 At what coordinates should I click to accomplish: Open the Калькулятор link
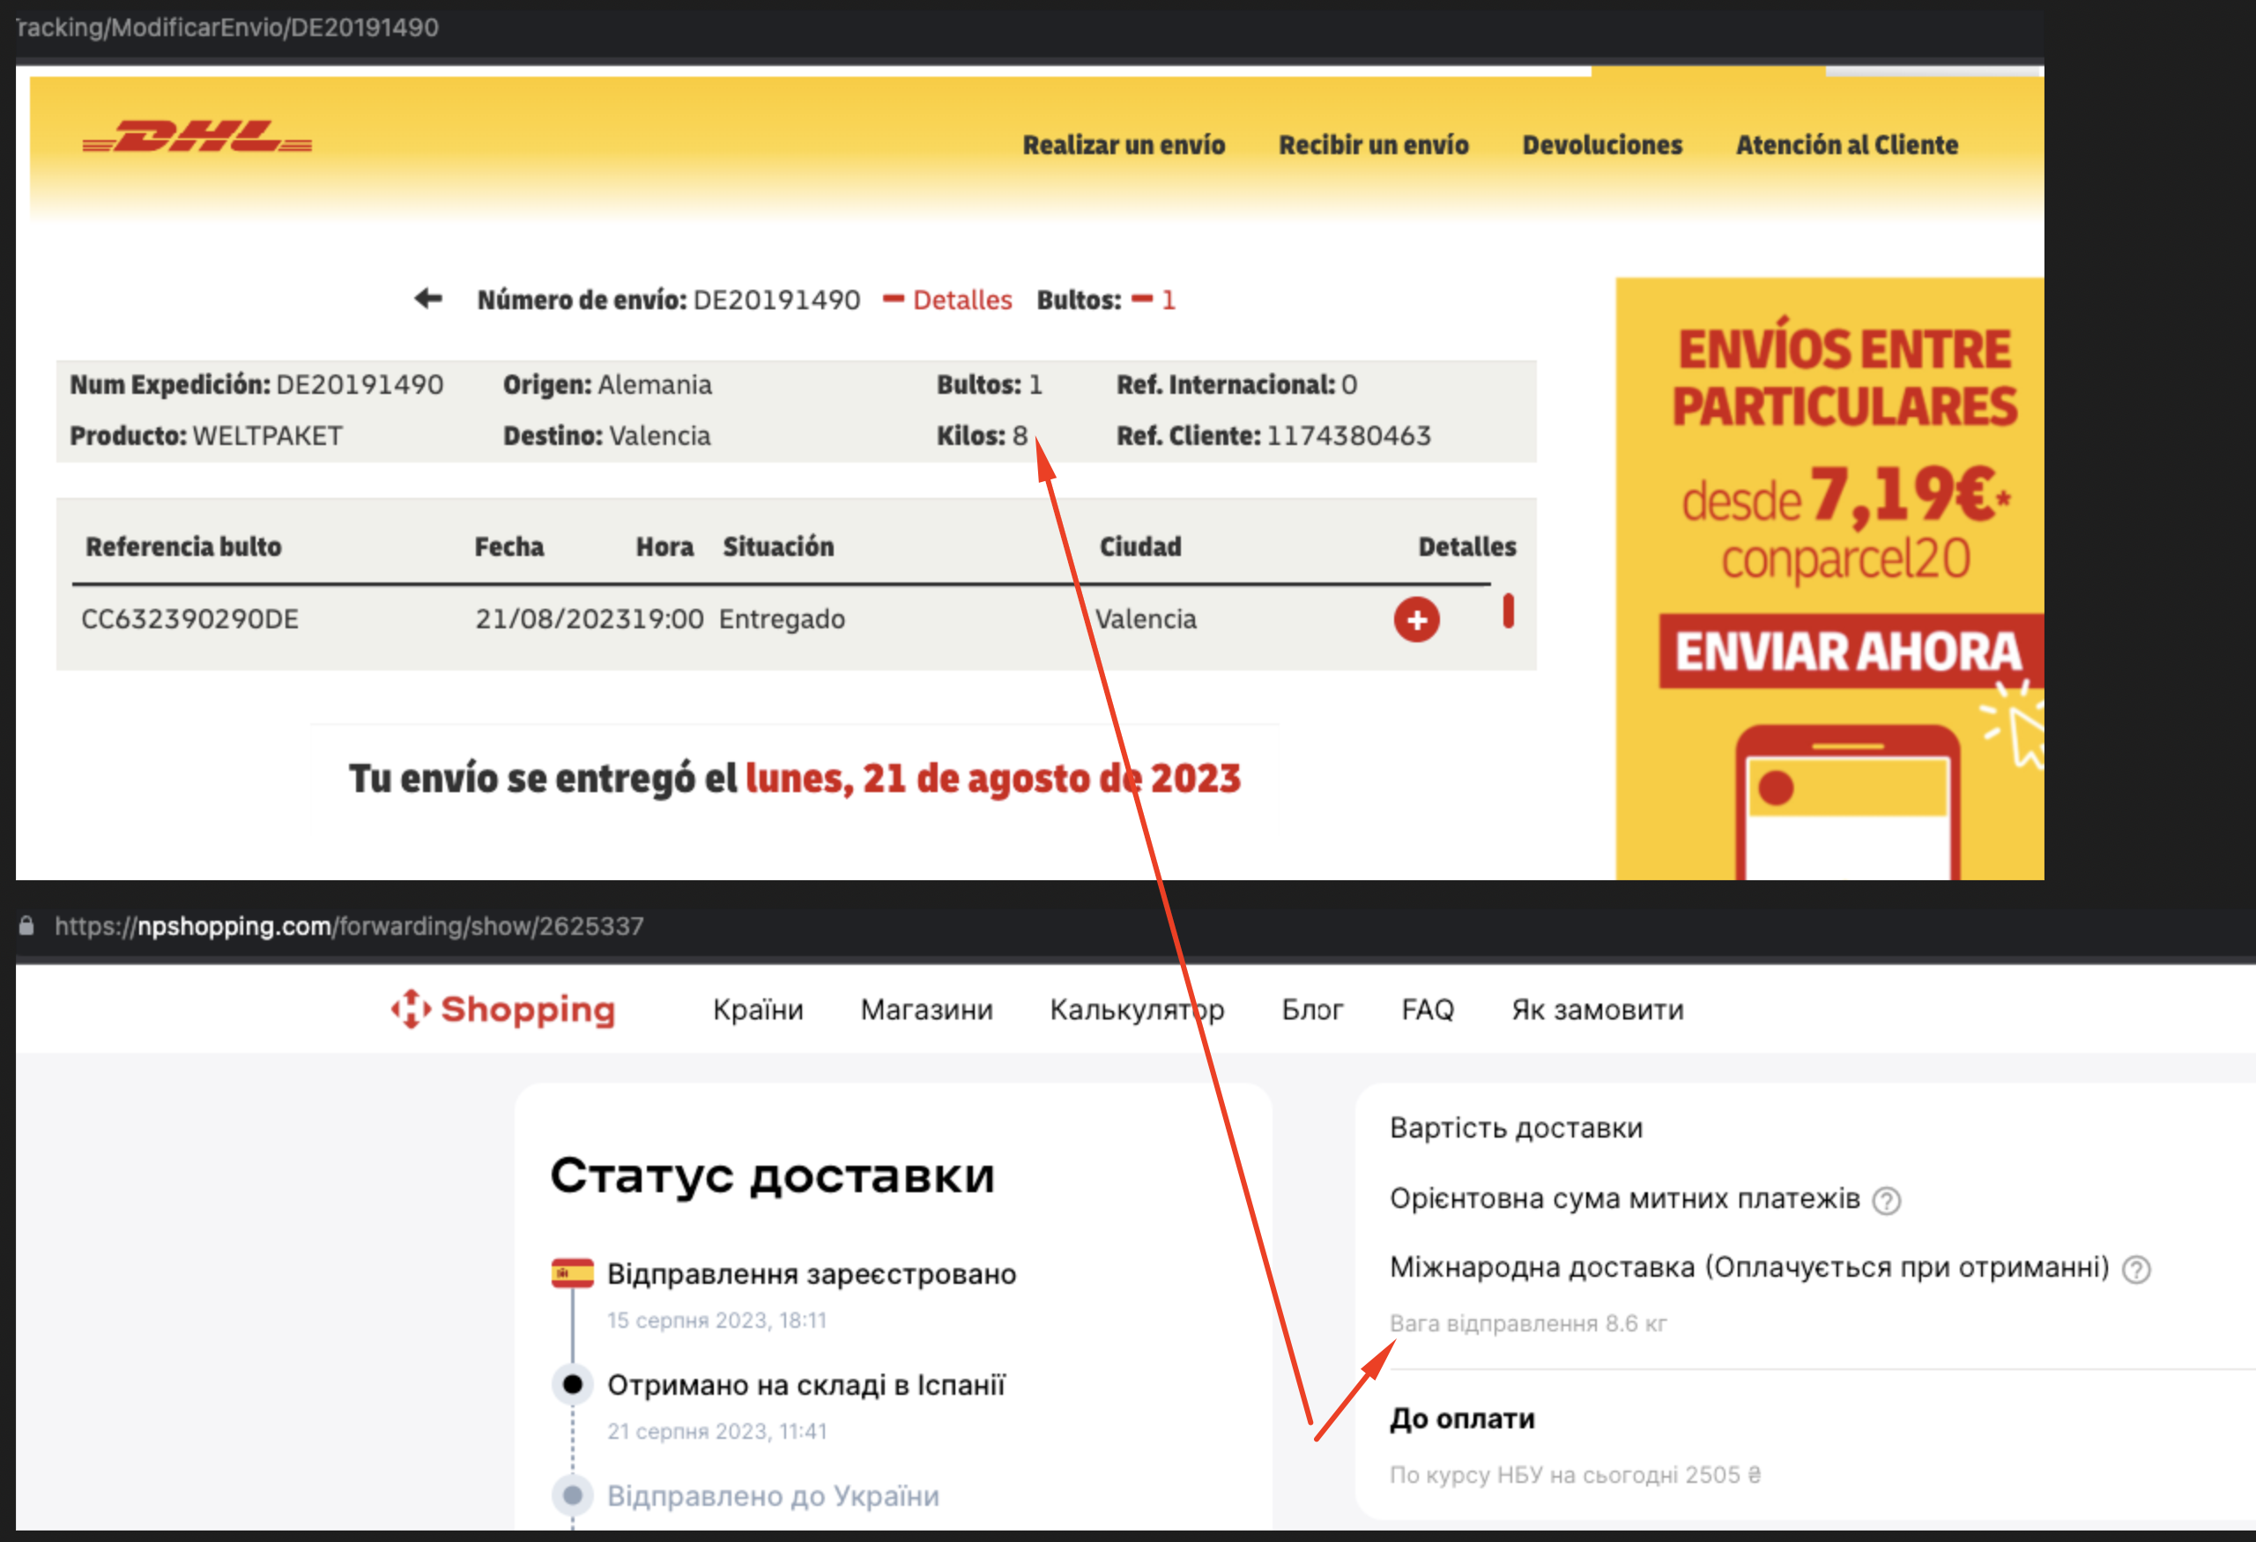1136,1009
